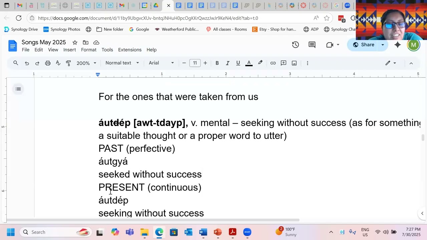Screen dimensions: 427x240
Task: Open the Format menu
Action: pos(88,50)
